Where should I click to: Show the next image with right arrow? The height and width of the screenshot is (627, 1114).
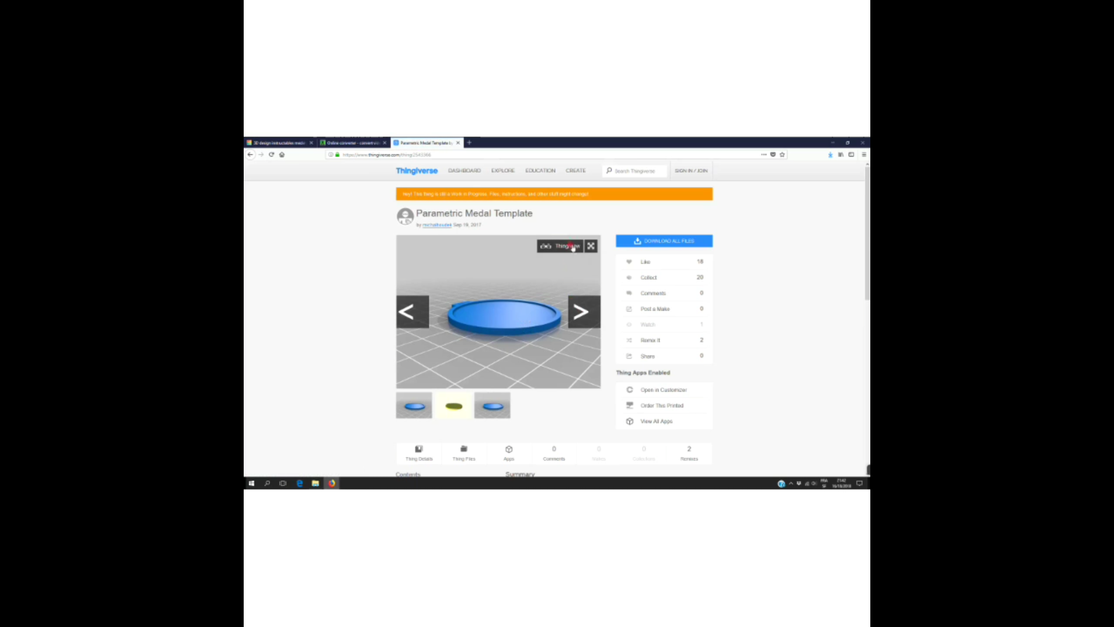584,312
